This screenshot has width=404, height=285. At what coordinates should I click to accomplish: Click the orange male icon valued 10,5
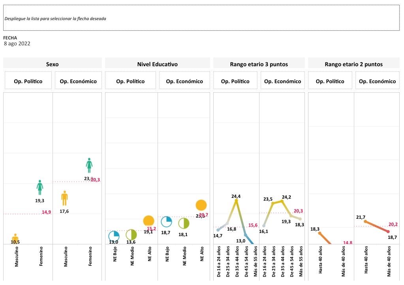(x=15, y=238)
